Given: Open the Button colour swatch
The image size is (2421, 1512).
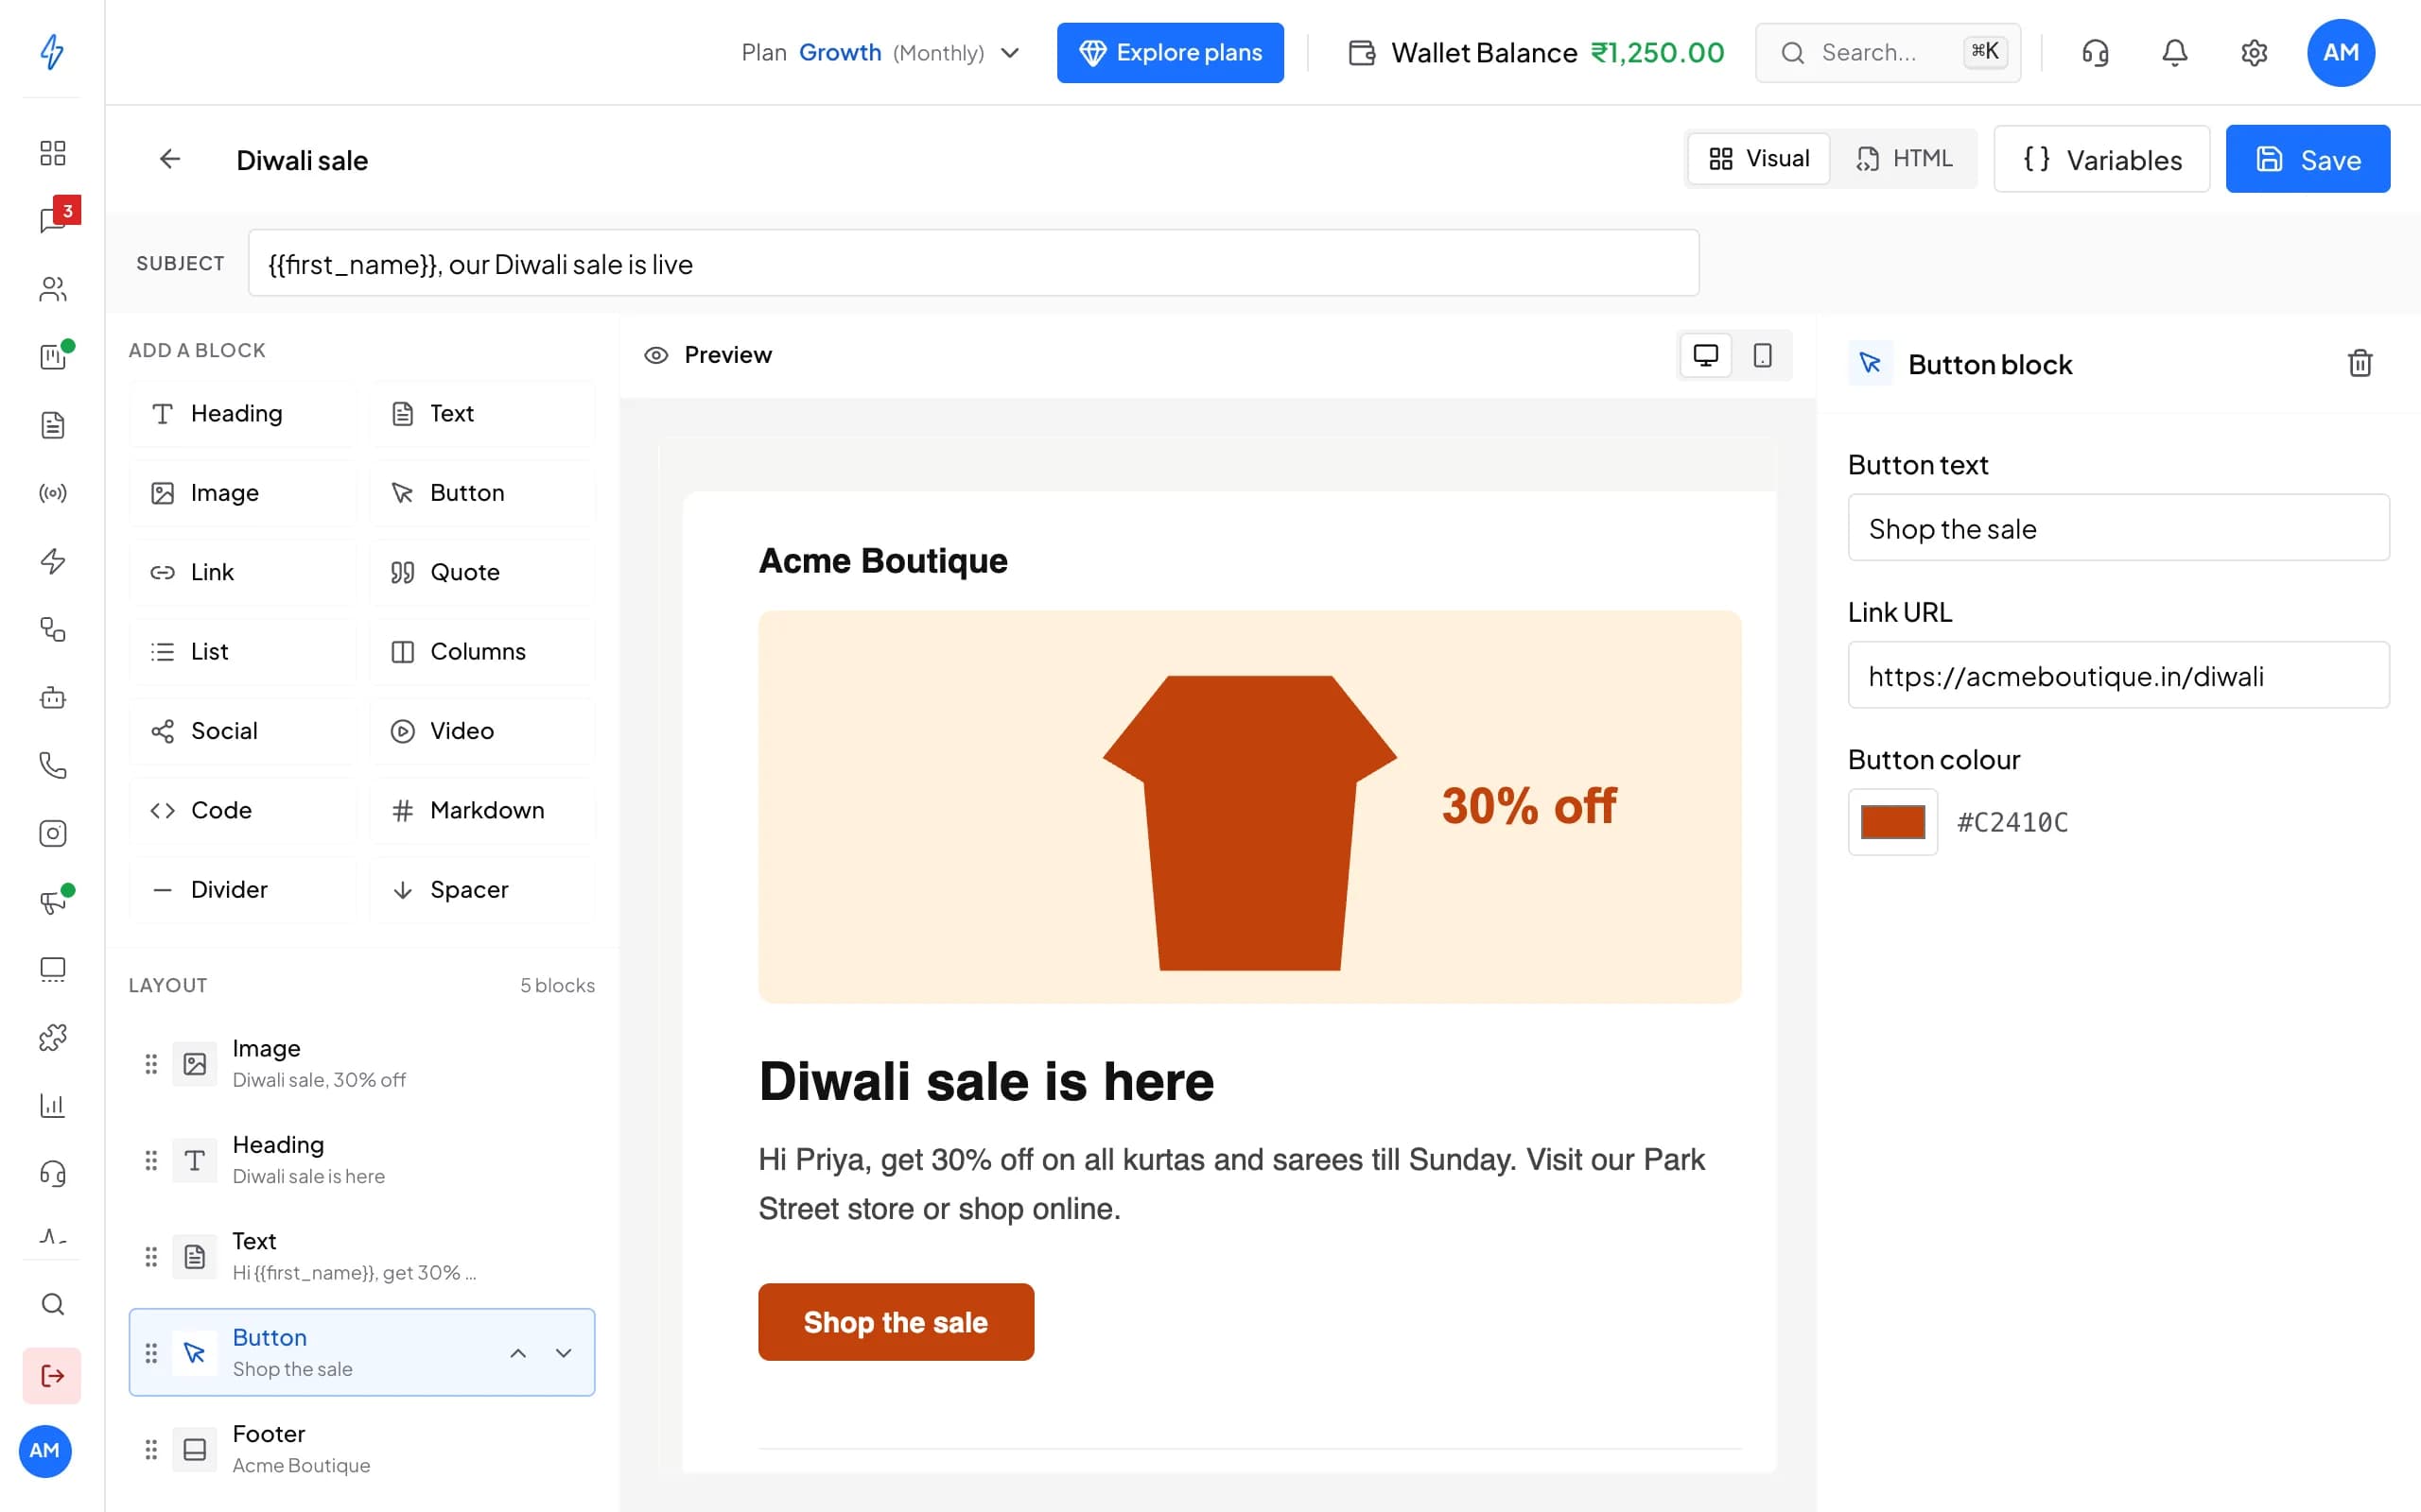Looking at the screenshot, I should (x=1891, y=822).
